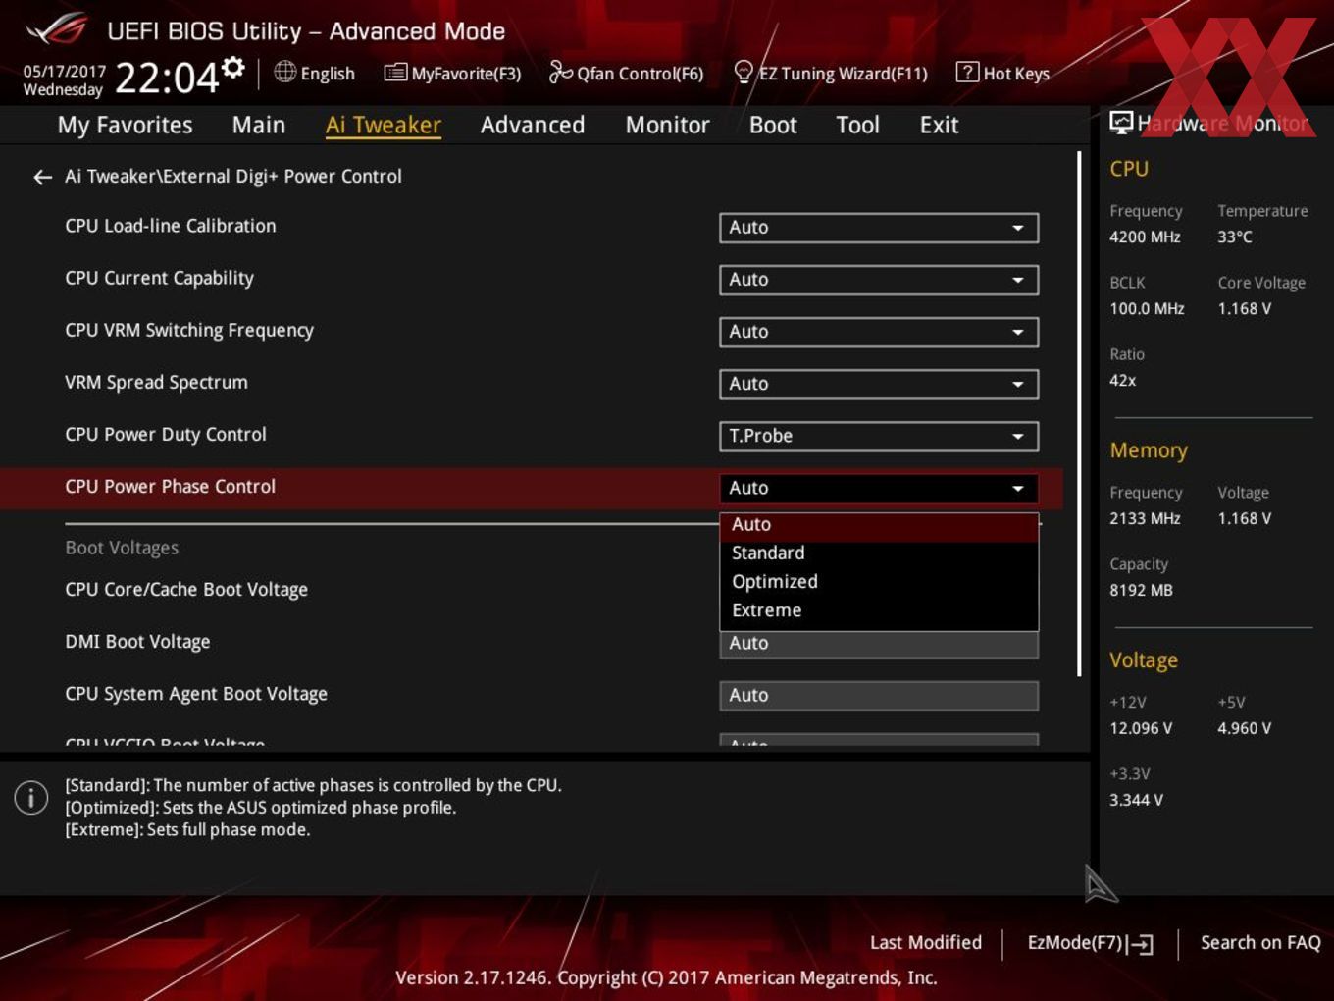Image resolution: width=1334 pixels, height=1001 pixels.
Task: Open the Ai Tweaker tab
Action: (384, 125)
